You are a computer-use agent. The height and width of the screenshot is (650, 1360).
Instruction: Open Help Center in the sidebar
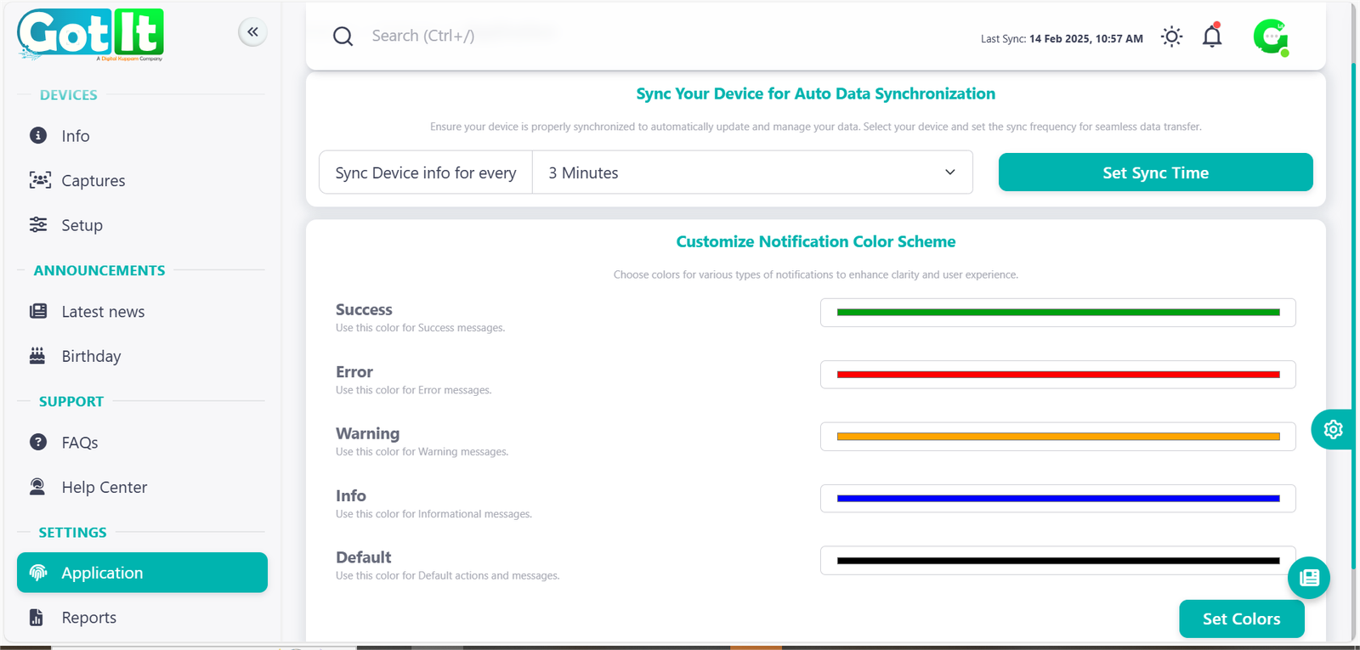coord(104,488)
